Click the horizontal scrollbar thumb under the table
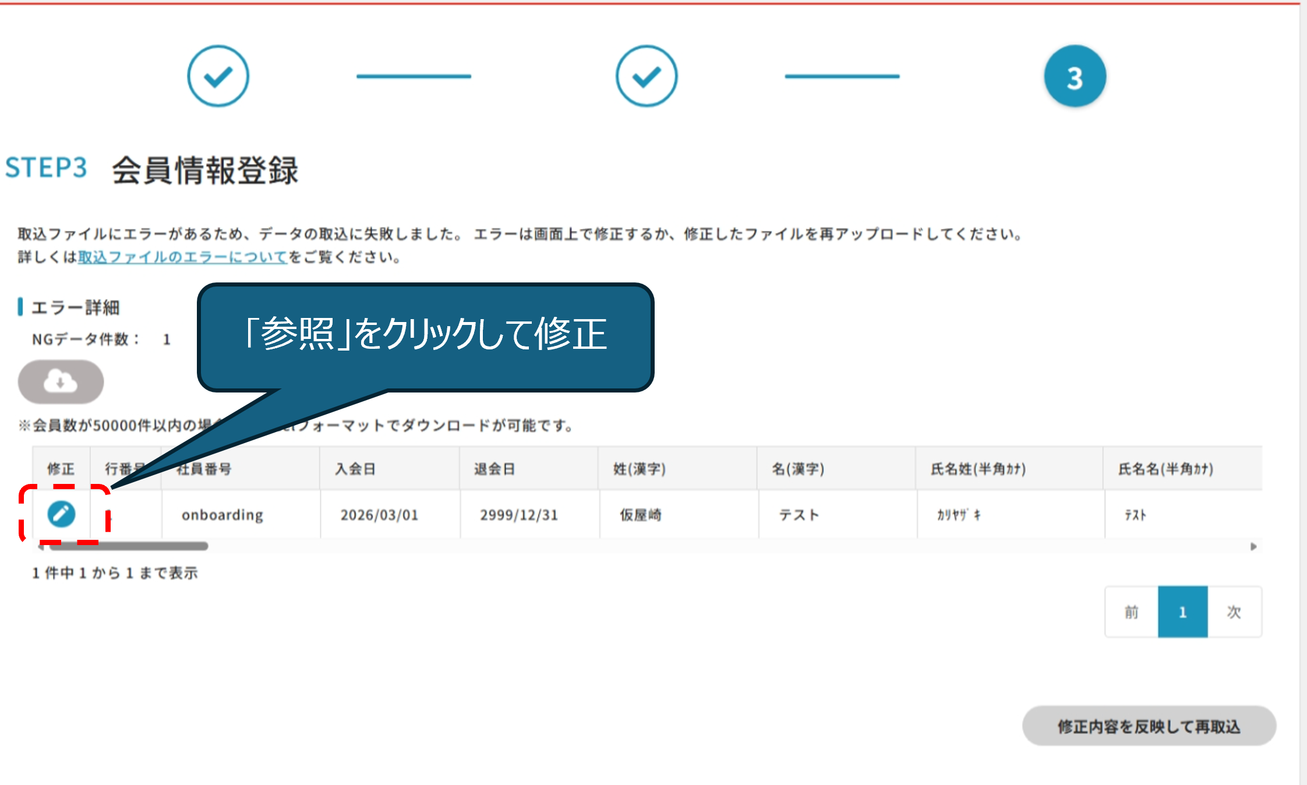 click(128, 546)
